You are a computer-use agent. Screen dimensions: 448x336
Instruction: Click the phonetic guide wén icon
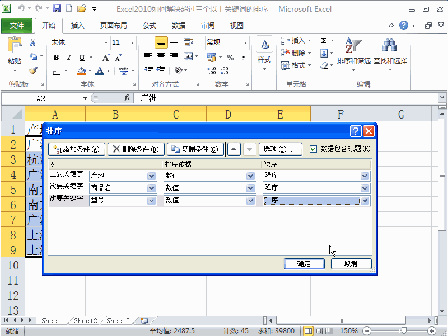123,71
